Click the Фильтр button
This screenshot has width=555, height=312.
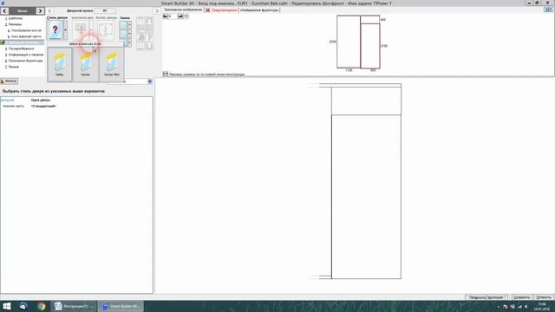tap(10, 81)
